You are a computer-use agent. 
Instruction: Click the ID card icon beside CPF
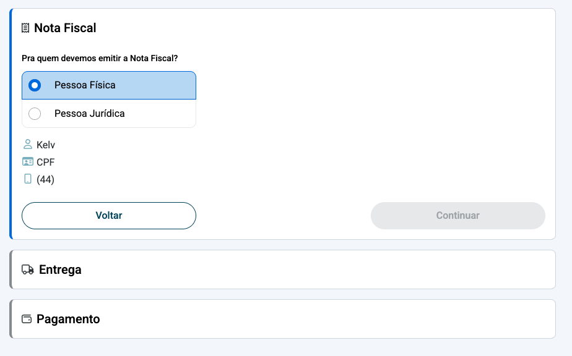click(27, 162)
